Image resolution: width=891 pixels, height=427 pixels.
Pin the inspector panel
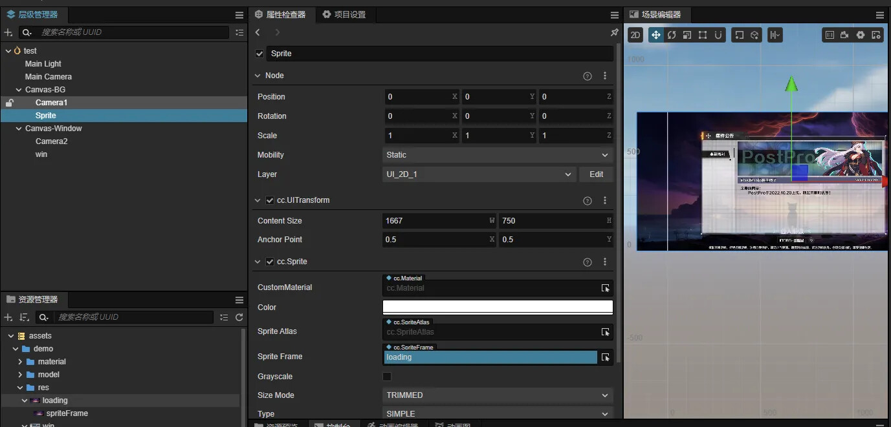614,32
